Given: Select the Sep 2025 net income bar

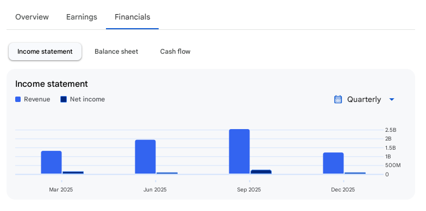Looking at the screenshot, I should pos(261,171).
